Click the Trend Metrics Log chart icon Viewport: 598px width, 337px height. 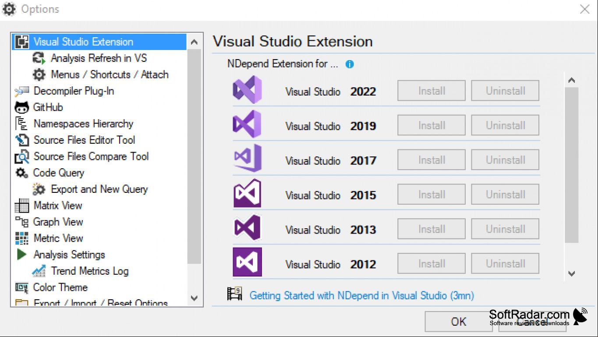(39, 271)
